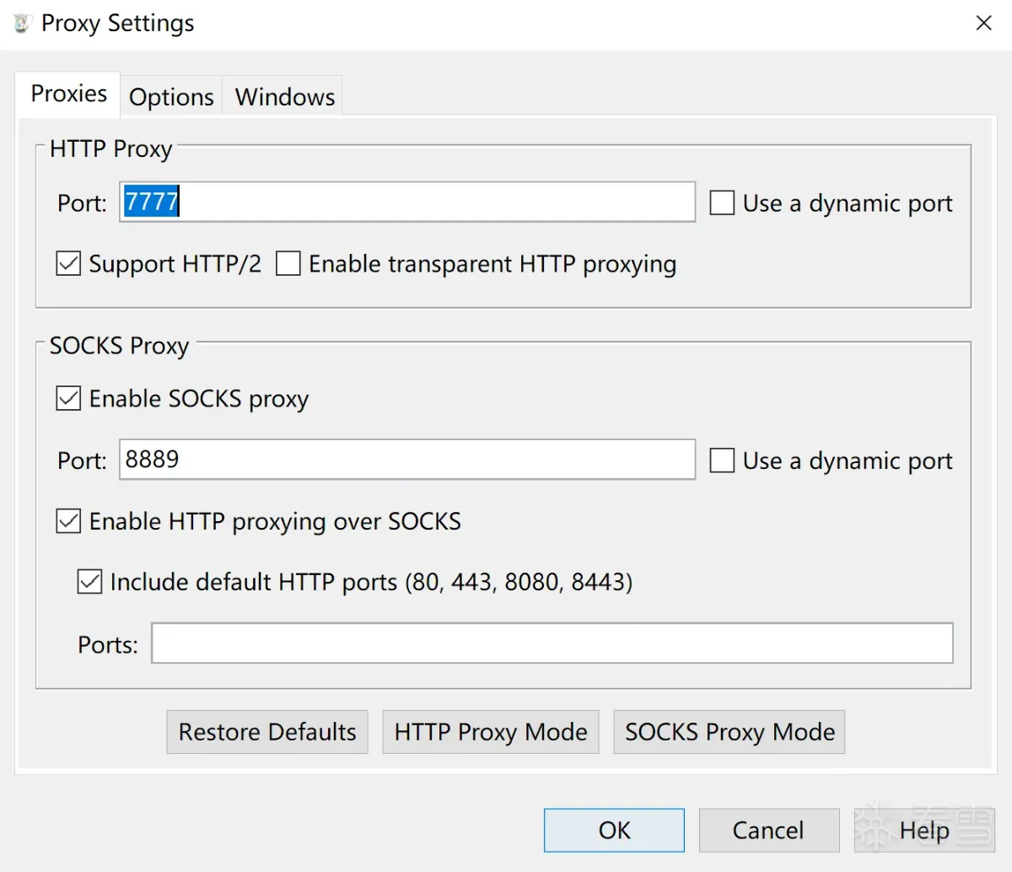
Task: Close the Proxy Settings dialog
Action: (983, 24)
